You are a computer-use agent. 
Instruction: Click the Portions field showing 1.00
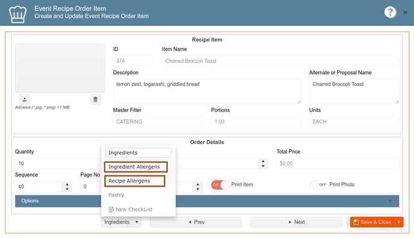point(256,122)
